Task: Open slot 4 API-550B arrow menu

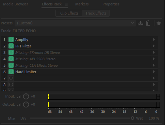Action: 154,59
